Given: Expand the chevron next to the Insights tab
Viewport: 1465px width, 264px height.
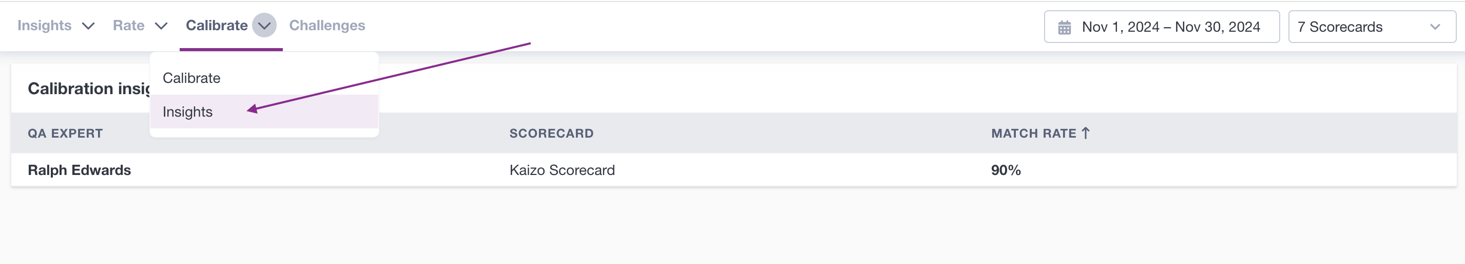Looking at the screenshot, I should tap(88, 26).
